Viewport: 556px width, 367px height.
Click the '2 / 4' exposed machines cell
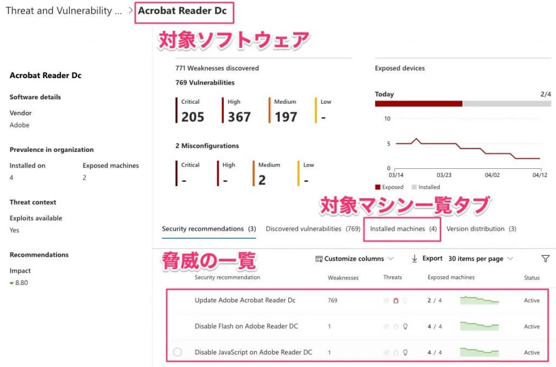point(434,300)
